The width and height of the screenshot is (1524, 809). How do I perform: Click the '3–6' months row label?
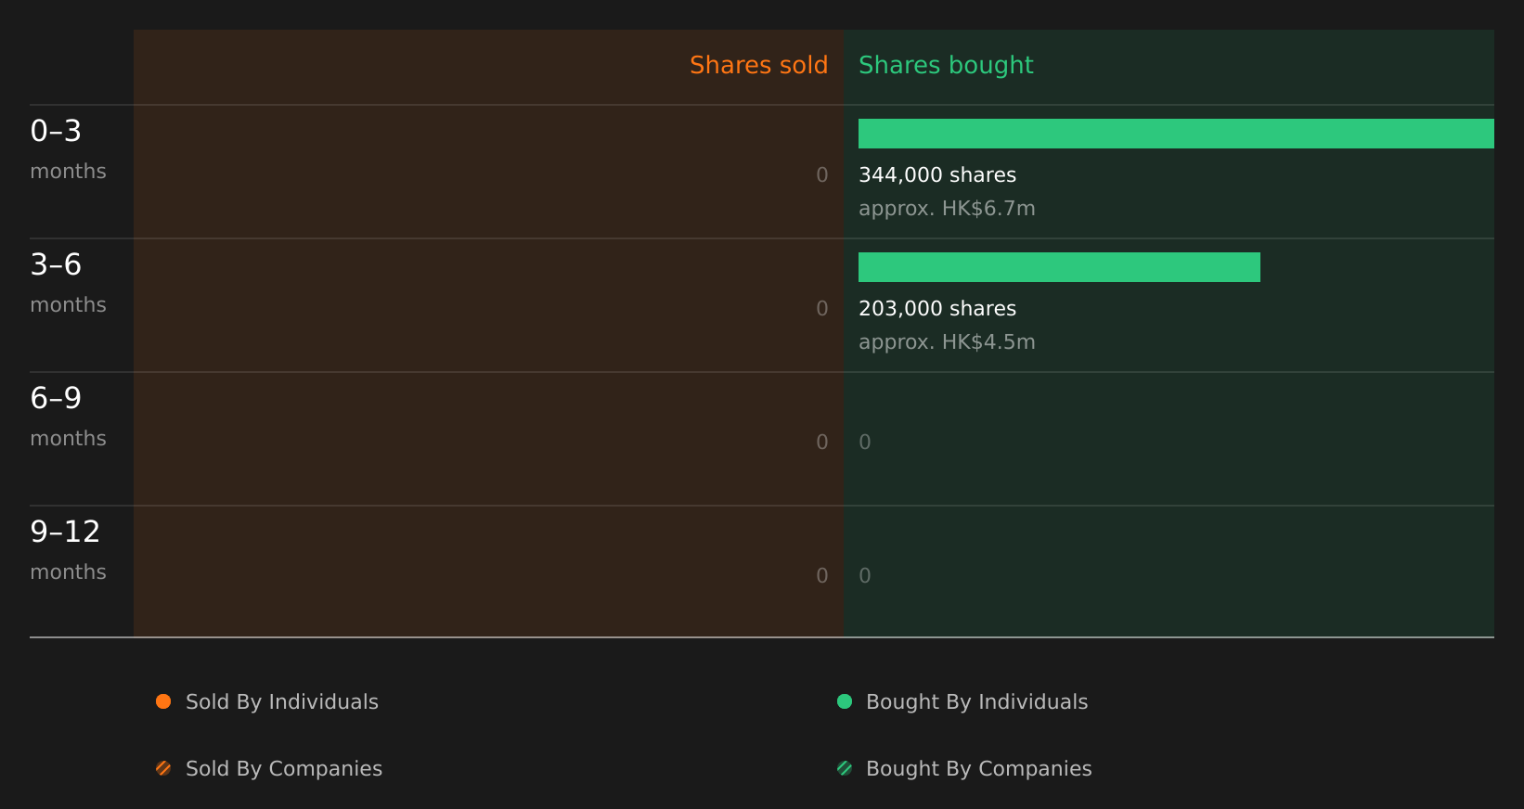click(56, 264)
